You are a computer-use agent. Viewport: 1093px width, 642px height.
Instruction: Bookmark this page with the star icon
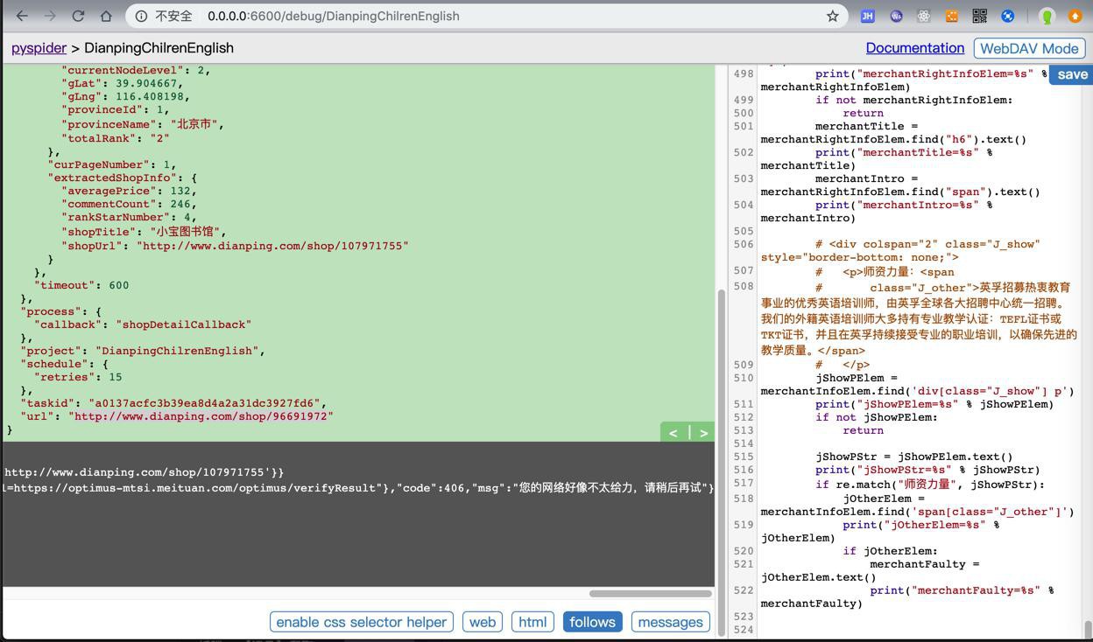[x=832, y=16]
